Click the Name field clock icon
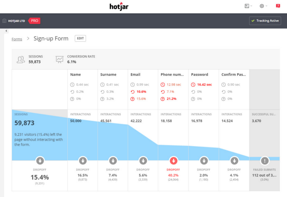 pos(72,85)
